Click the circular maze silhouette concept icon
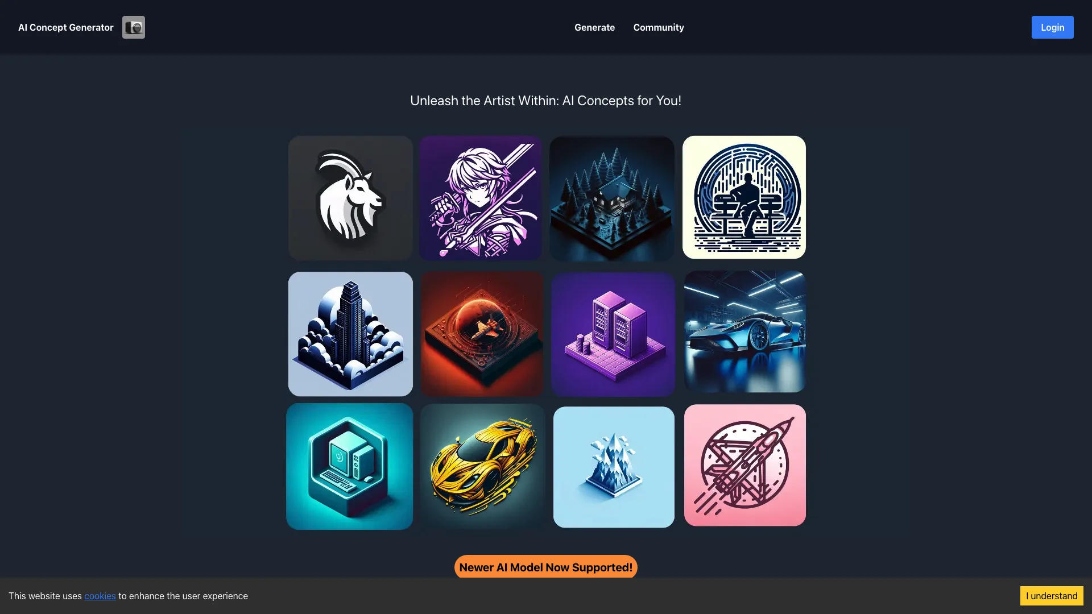 click(x=743, y=197)
